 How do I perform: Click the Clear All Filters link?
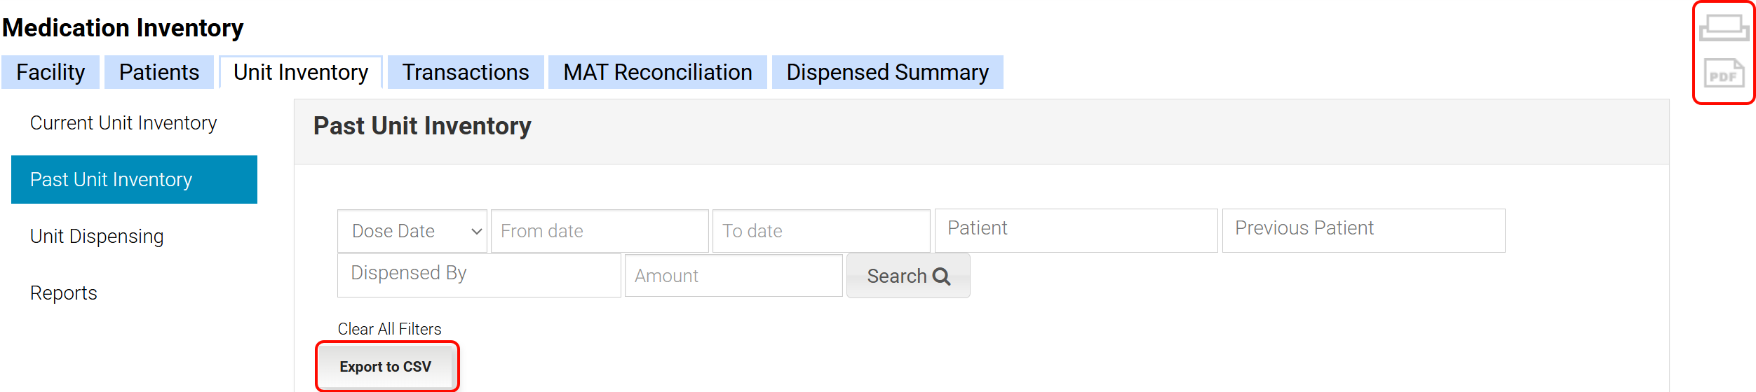[x=389, y=329]
